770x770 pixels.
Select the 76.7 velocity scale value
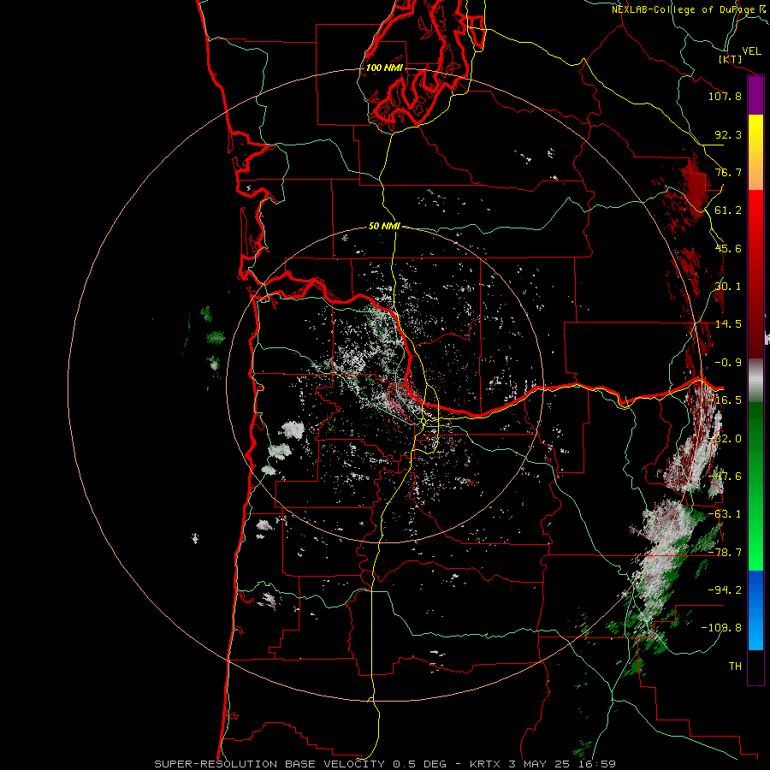pos(728,172)
